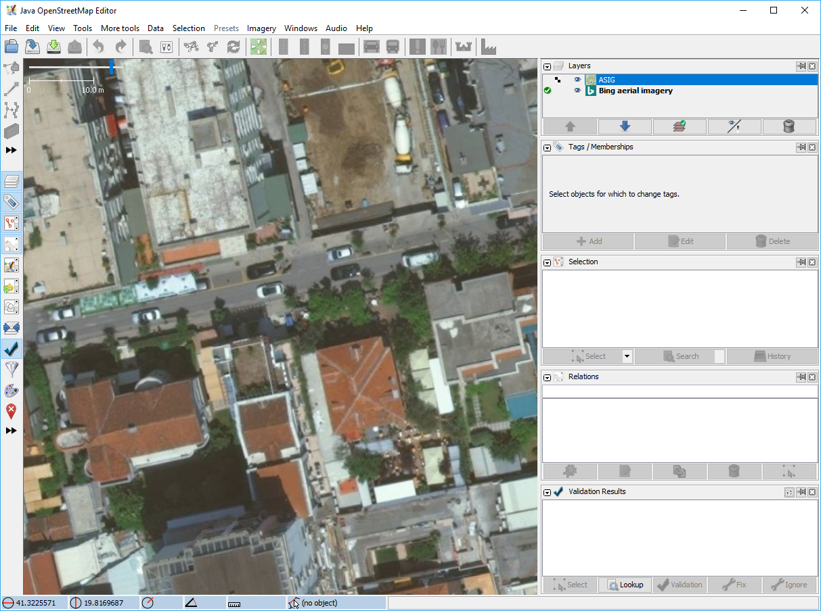Hide the Bing aerial imagery layer
821x611 pixels.
[577, 91]
